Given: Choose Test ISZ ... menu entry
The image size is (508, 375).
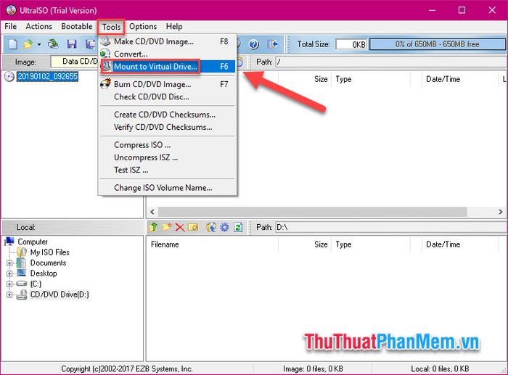Looking at the screenshot, I should click(x=168, y=170).
